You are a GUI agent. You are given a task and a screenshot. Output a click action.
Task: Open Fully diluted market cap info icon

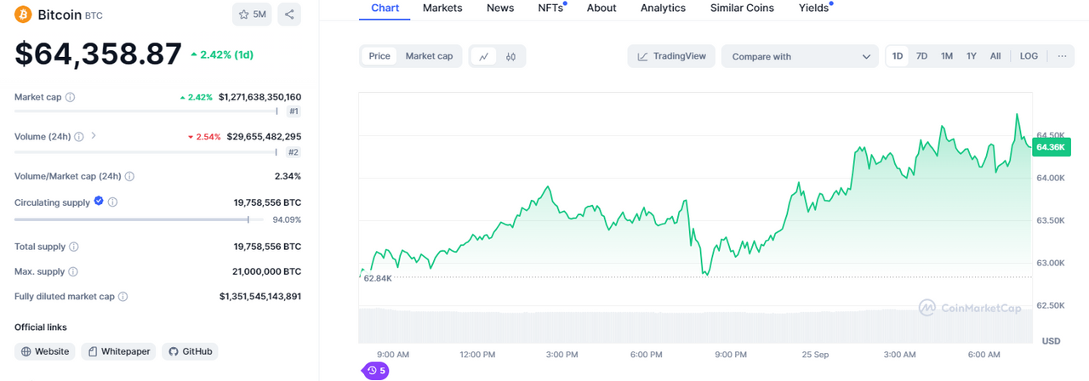[123, 297]
